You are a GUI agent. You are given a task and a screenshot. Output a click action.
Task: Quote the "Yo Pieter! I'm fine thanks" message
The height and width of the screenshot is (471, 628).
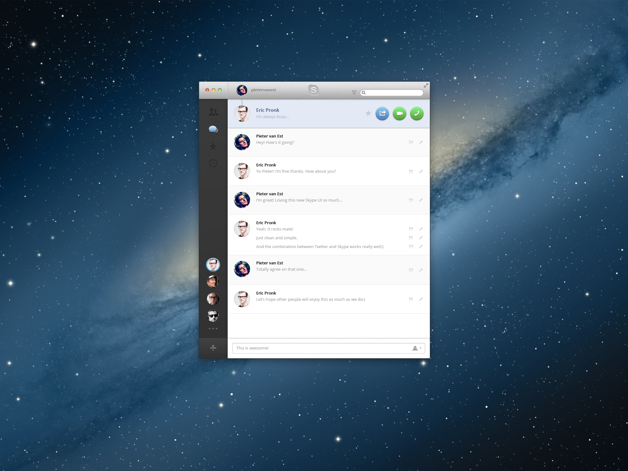(x=411, y=171)
